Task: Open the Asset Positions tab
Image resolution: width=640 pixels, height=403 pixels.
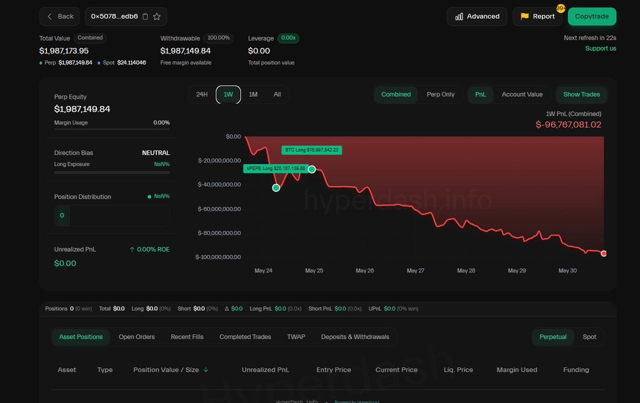Action: coord(81,337)
